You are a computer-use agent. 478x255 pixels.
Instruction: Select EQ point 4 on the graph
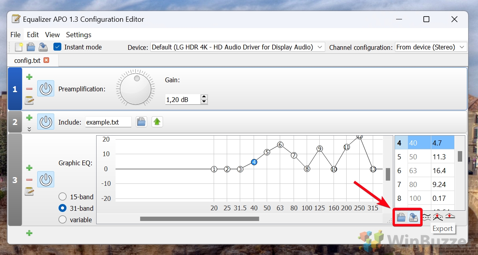[x=254, y=162]
